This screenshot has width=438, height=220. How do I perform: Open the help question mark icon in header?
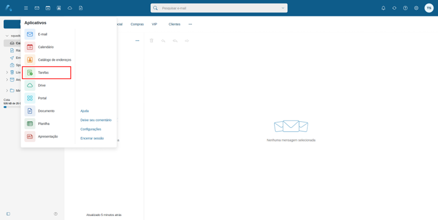click(x=405, y=8)
